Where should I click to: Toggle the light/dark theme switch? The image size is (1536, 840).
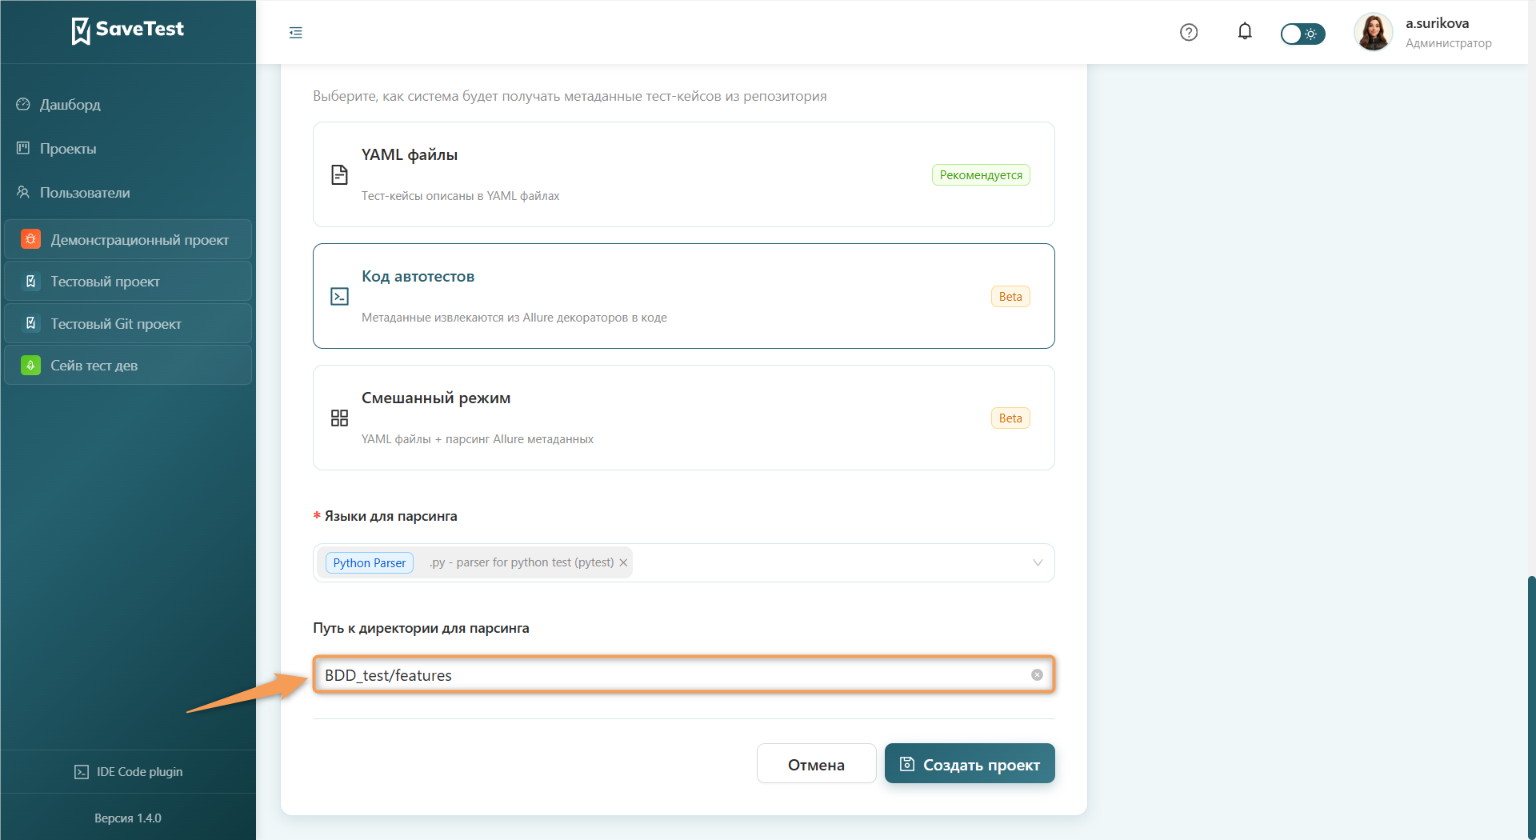point(1302,34)
